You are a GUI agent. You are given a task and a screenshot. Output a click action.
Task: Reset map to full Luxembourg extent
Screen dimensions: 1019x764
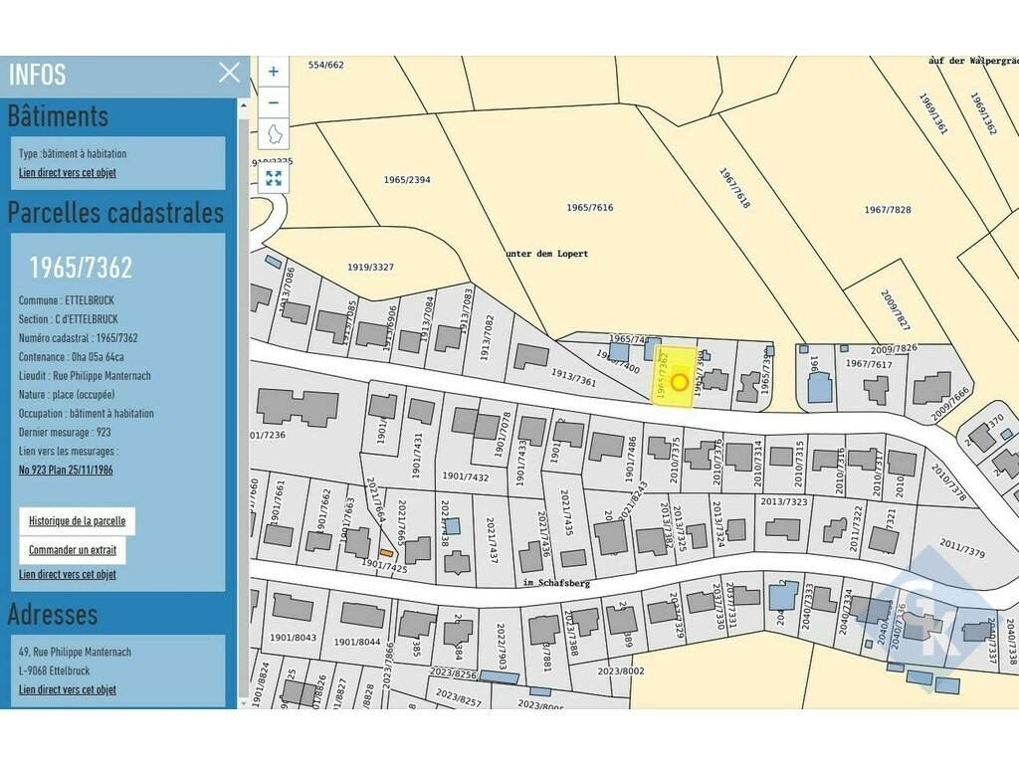(274, 133)
